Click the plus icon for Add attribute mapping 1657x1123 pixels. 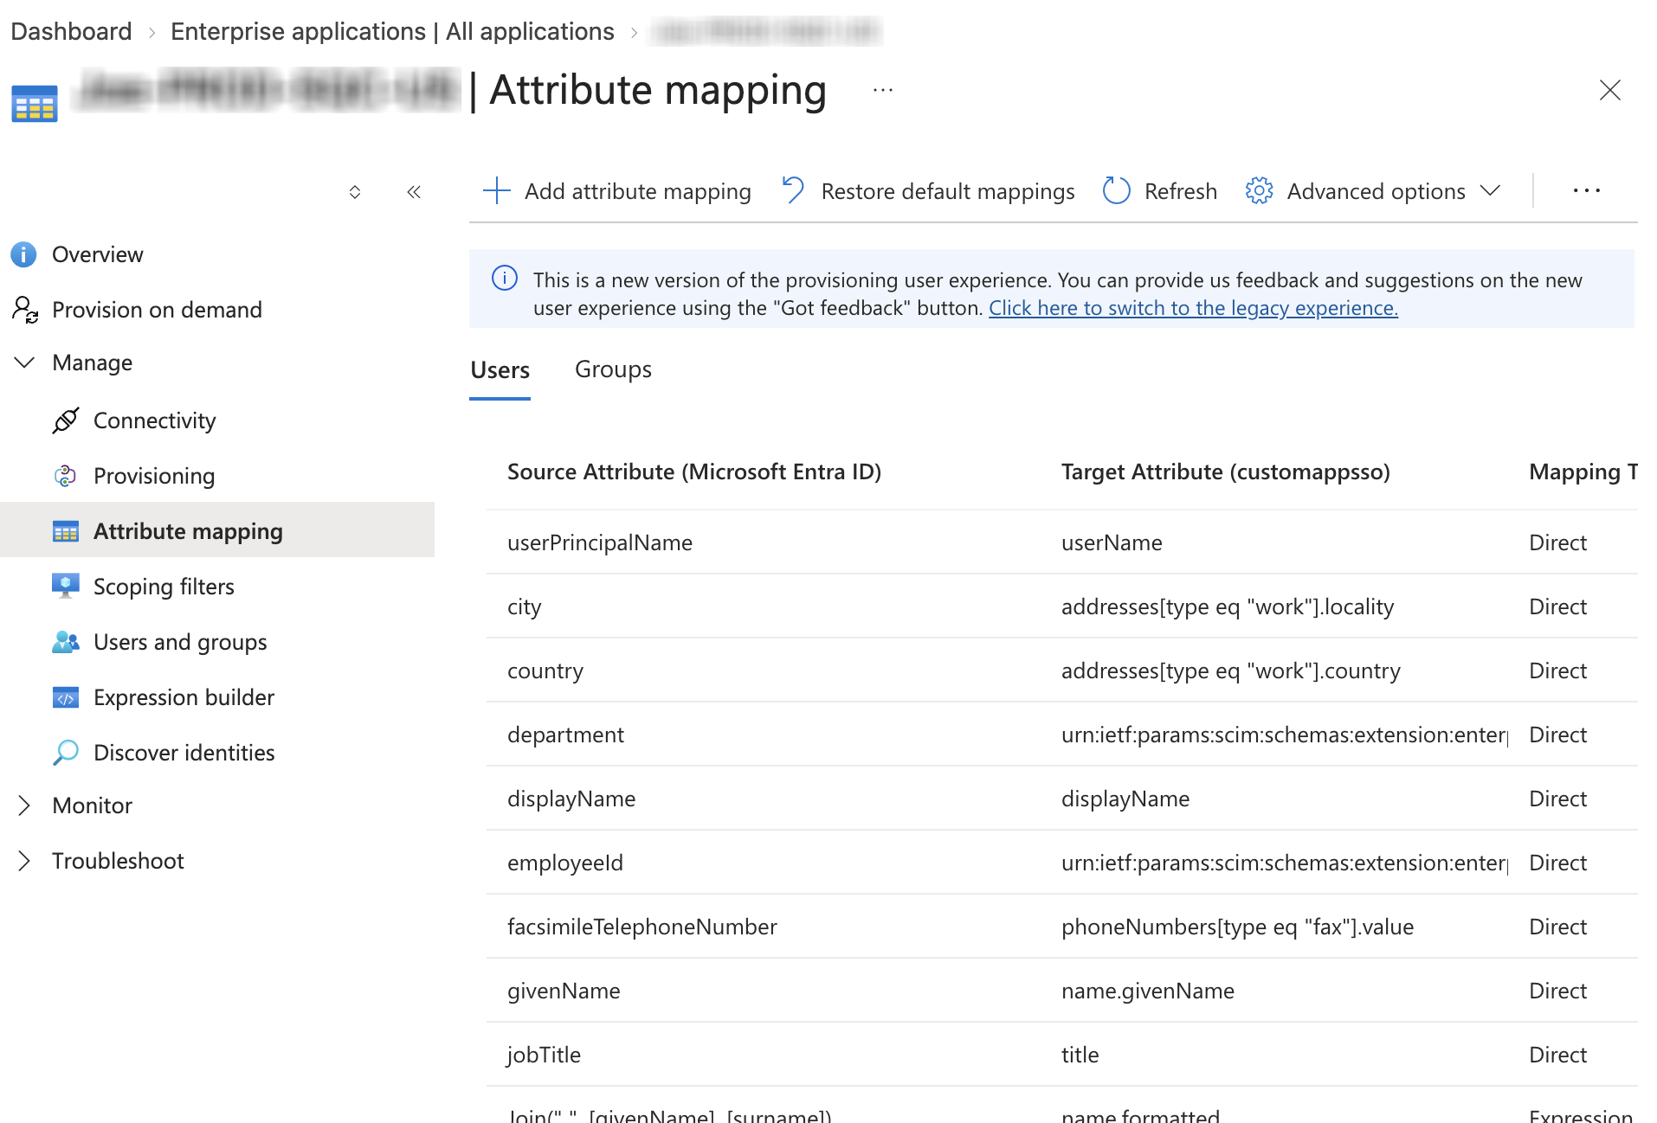[497, 190]
